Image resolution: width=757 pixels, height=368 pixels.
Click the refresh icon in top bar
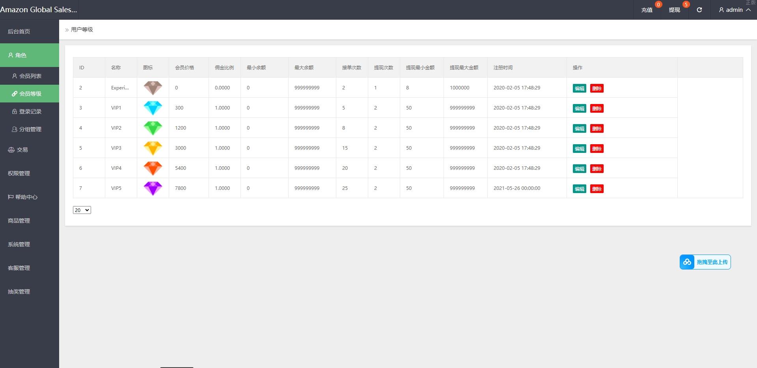click(699, 10)
